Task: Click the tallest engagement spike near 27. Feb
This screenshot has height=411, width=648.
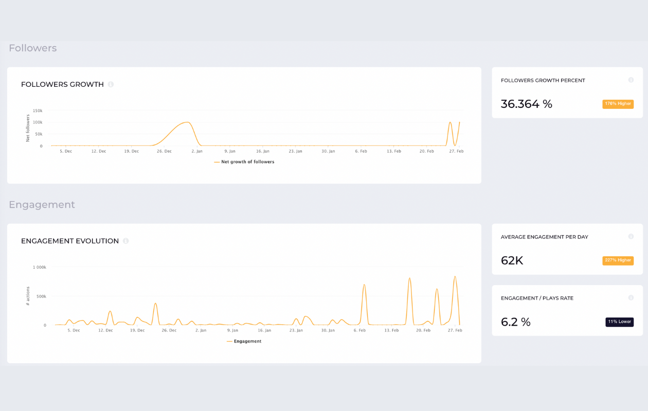Action: (x=455, y=276)
